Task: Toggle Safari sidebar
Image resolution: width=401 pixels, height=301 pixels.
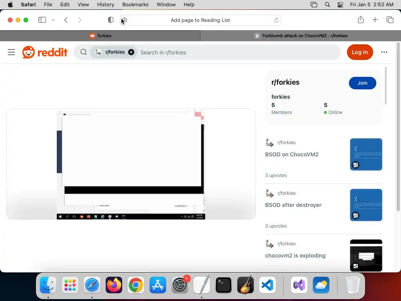Action: 42,20
